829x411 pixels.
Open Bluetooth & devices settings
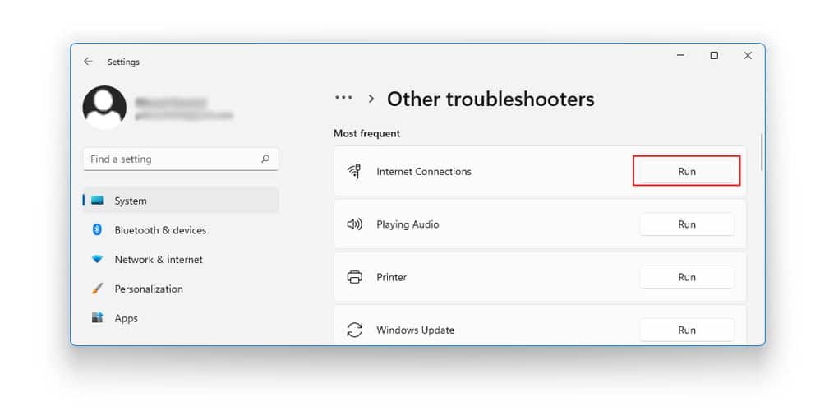click(x=181, y=230)
